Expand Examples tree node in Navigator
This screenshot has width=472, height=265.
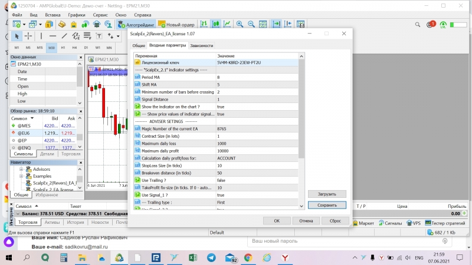tap(21, 176)
